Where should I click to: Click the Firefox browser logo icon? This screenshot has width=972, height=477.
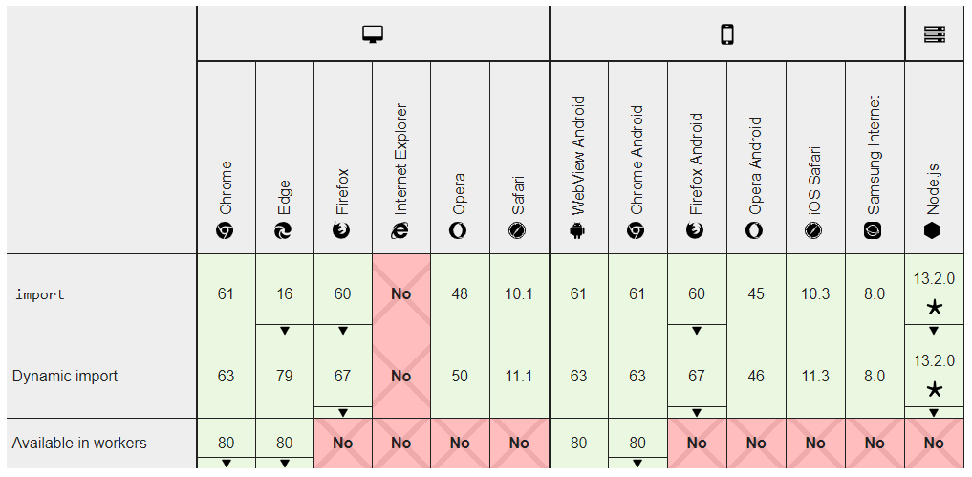[x=342, y=230]
